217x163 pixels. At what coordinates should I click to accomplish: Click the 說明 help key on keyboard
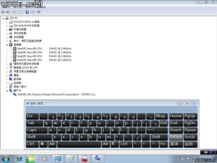tap(191, 144)
